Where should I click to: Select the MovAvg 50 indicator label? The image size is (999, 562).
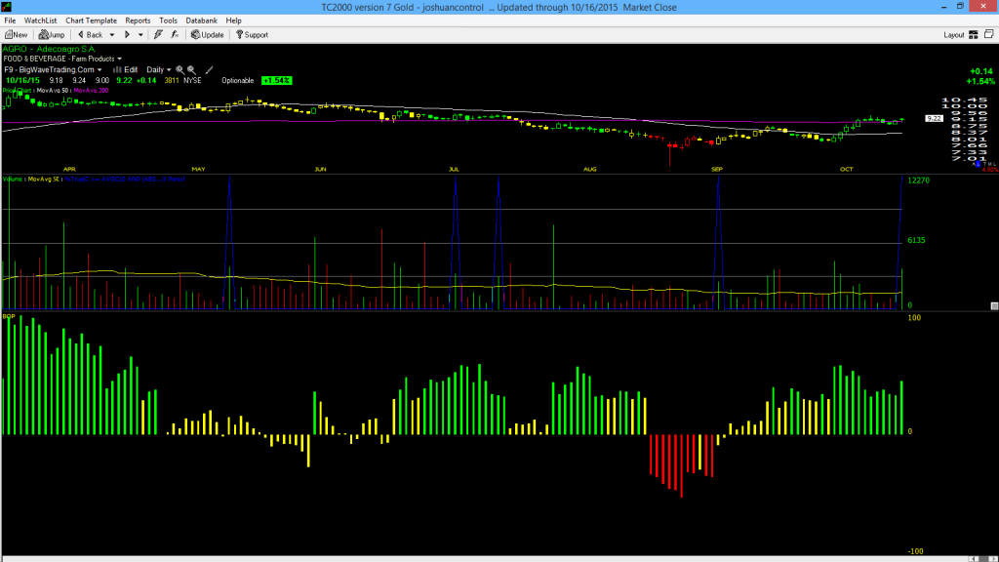(x=53, y=91)
